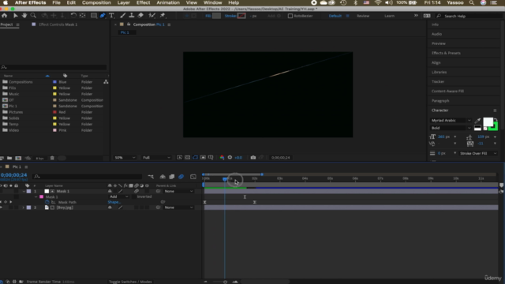Select the Home icon in the toolbar
The image size is (505, 284).
(x=4, y=16)
